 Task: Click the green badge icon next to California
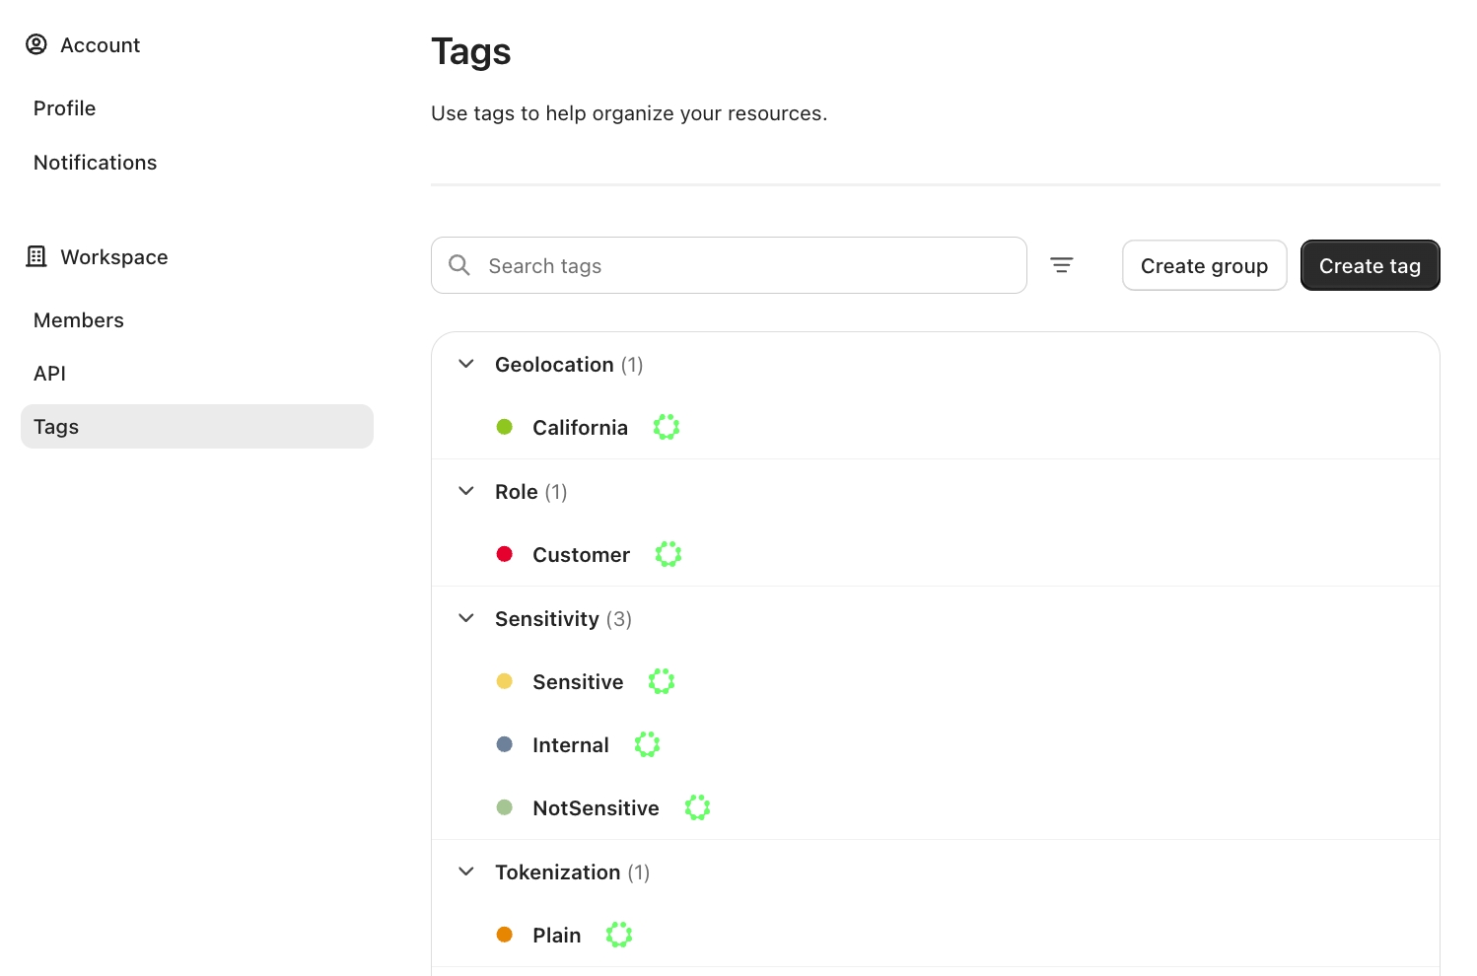667,427
